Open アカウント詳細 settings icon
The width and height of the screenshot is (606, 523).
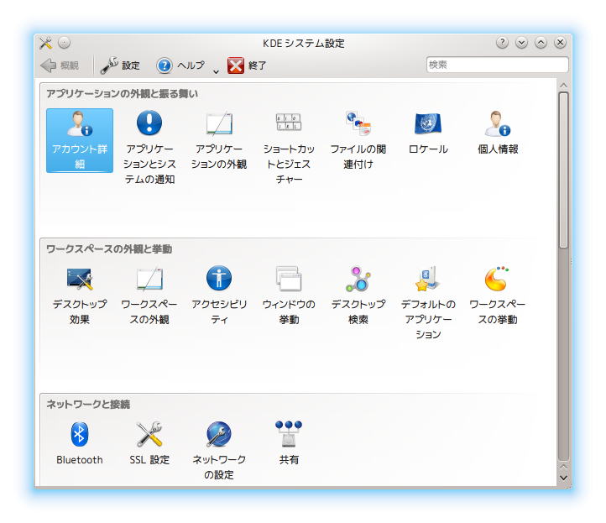coord(79,125)
